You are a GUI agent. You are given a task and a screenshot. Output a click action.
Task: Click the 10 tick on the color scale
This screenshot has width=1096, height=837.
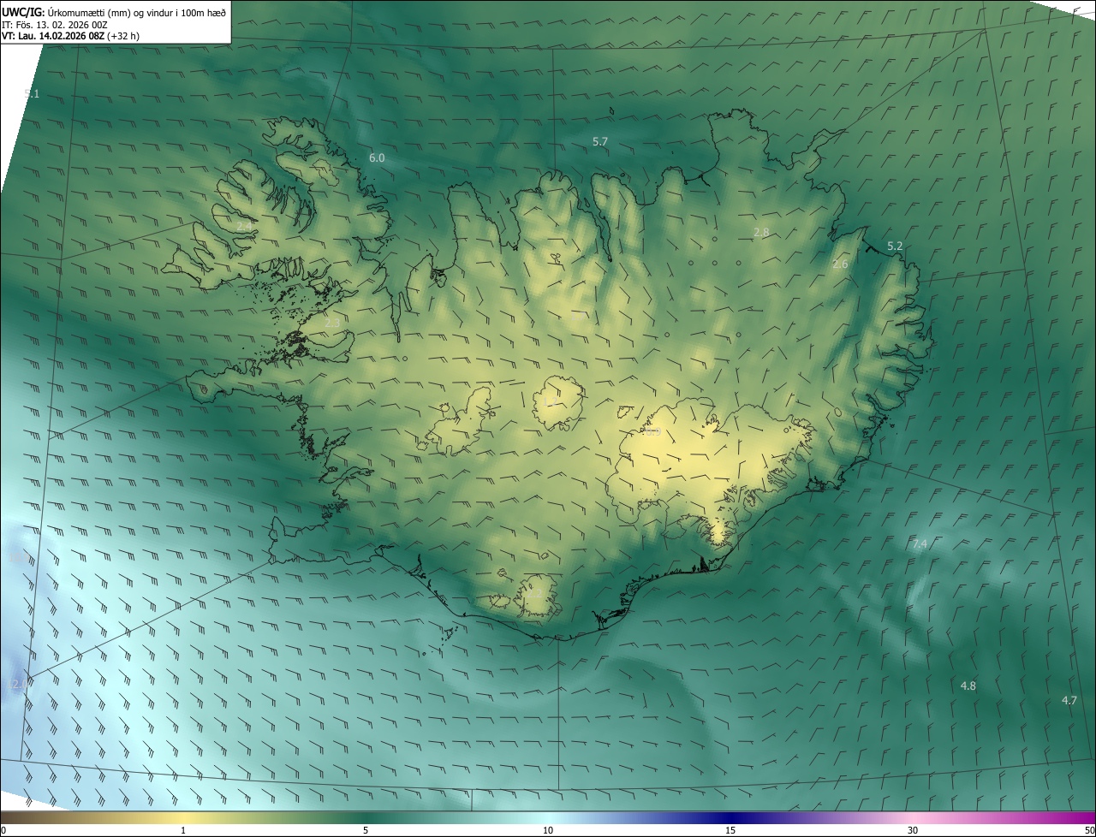pyautogui.click(x=548, y=830)
